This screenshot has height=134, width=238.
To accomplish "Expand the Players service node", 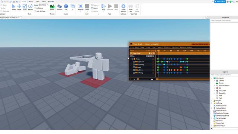I will click(x=212, y=100).
